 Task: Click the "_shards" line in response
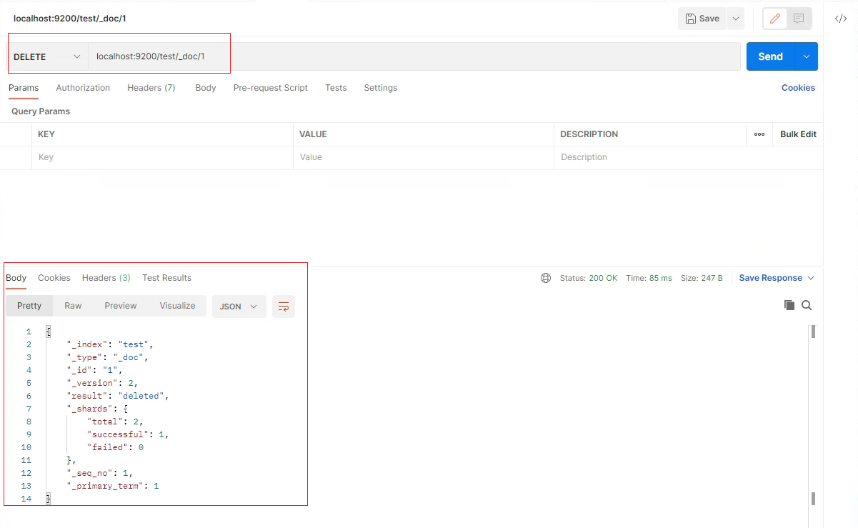[97, 409]
